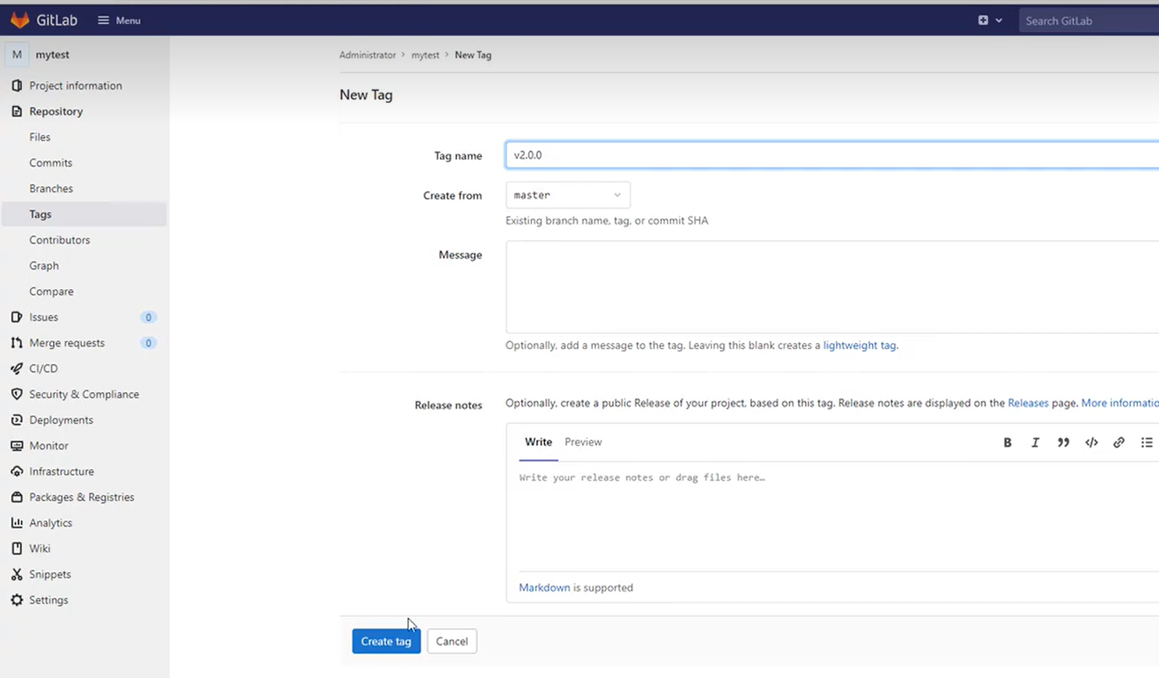Open the create new plus dropdown
The width and height of the screenshot is (1159, 678).
coord(990,20)
